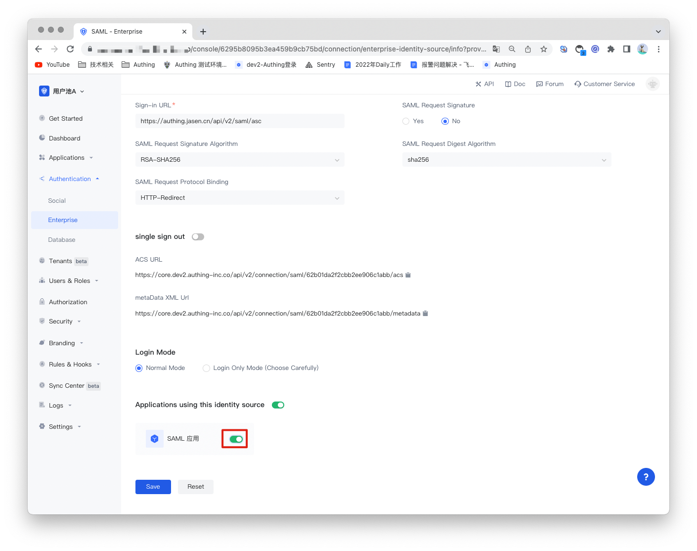Open SAML Request Digest Algorithm dropdown
Viewport: 697px width, 551px height.
tap(506, 160)
